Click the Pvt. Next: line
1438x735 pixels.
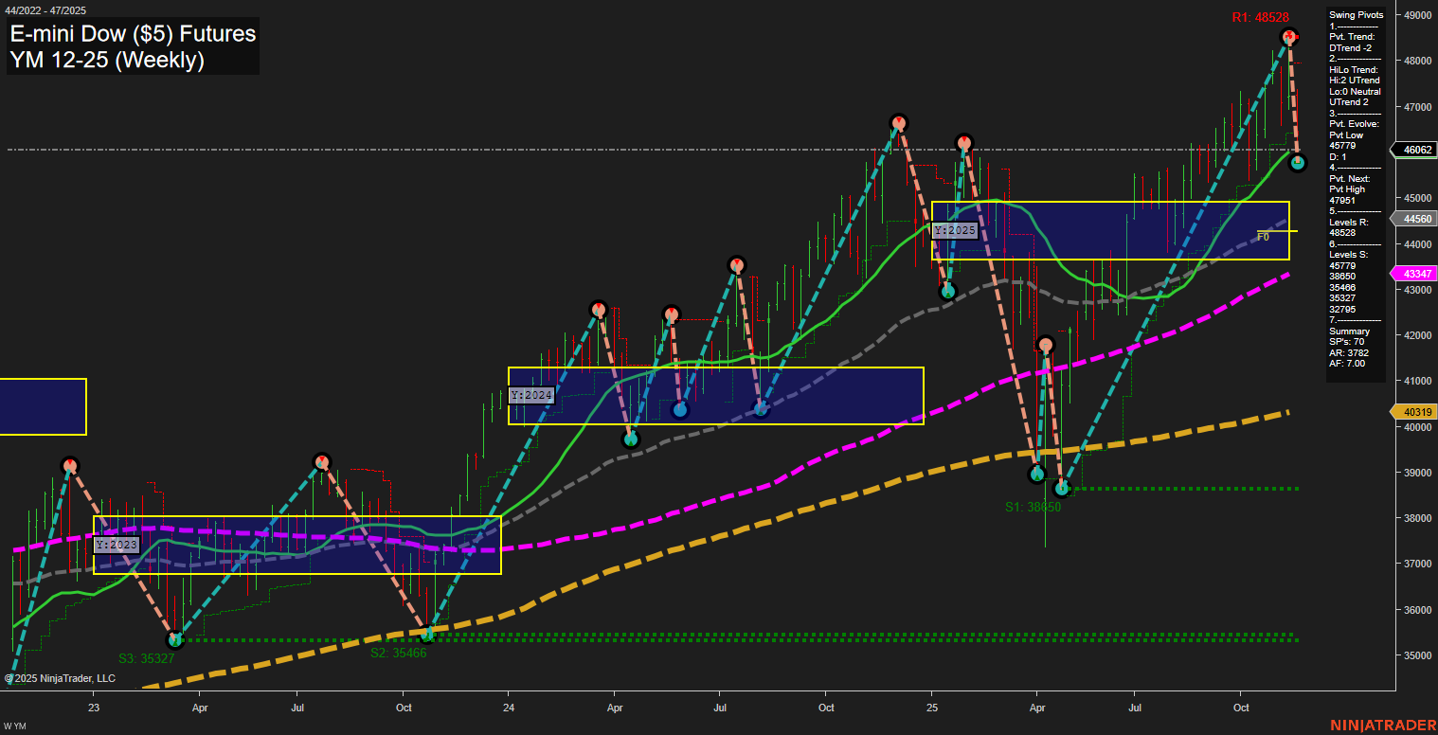(1350, 179)
